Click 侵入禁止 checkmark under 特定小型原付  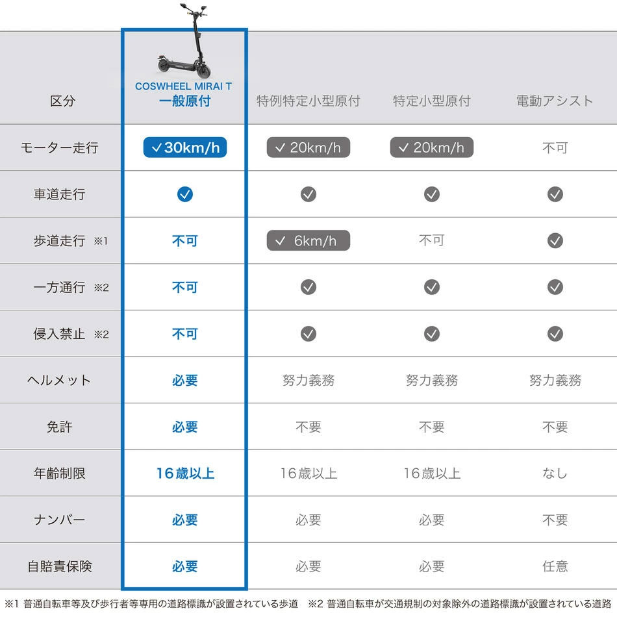(x=432, y=334)
